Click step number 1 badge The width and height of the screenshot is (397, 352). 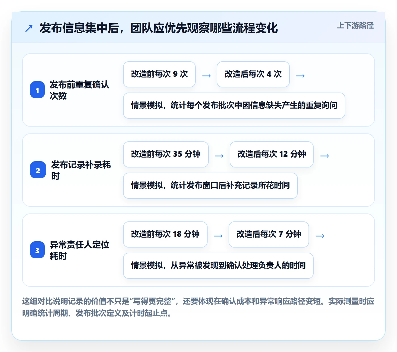click(x=37, y=90)
